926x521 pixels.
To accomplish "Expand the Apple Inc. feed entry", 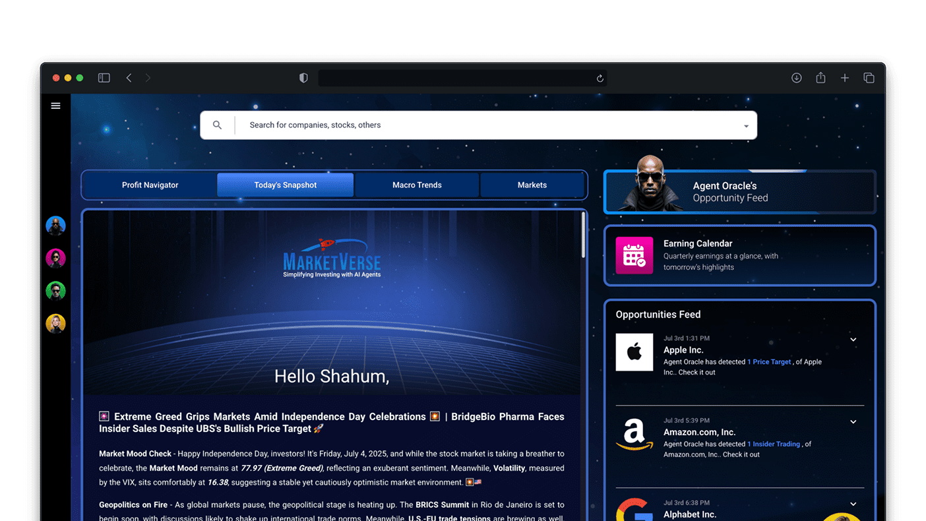I will tap(853, 340).
